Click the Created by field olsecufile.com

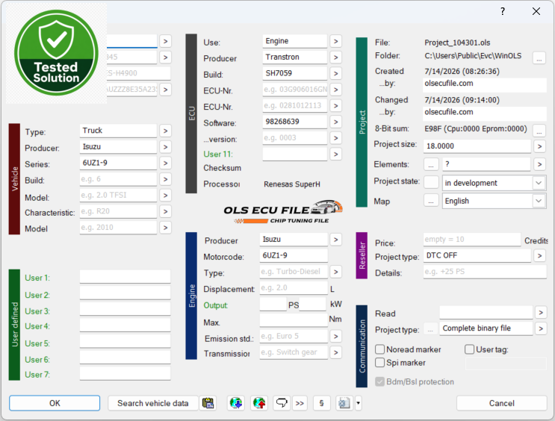(x=485, y=84)
